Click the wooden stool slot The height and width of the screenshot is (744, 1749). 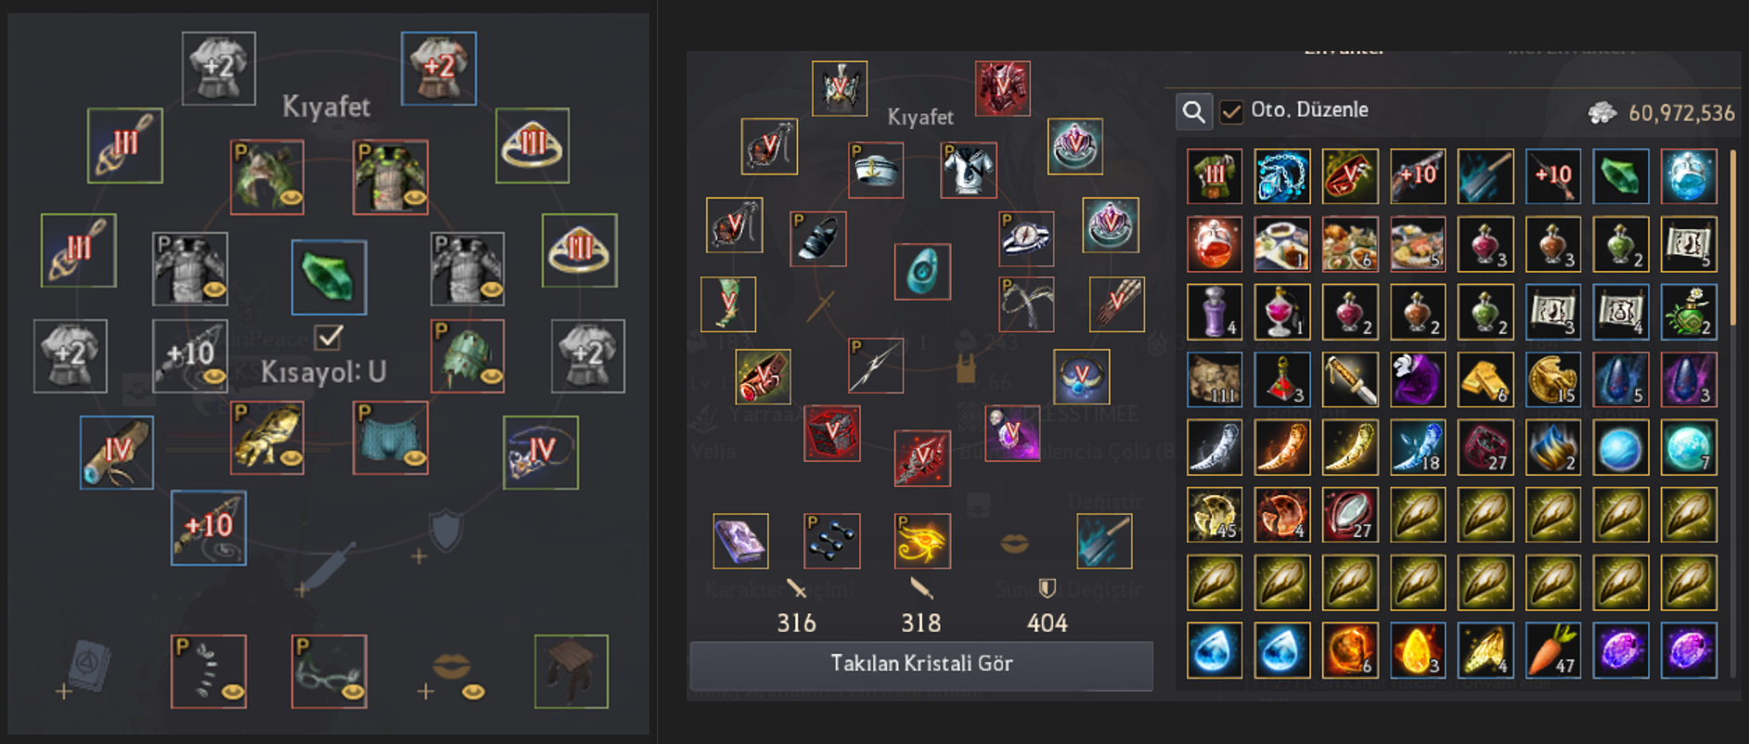(x=572, y=671)
